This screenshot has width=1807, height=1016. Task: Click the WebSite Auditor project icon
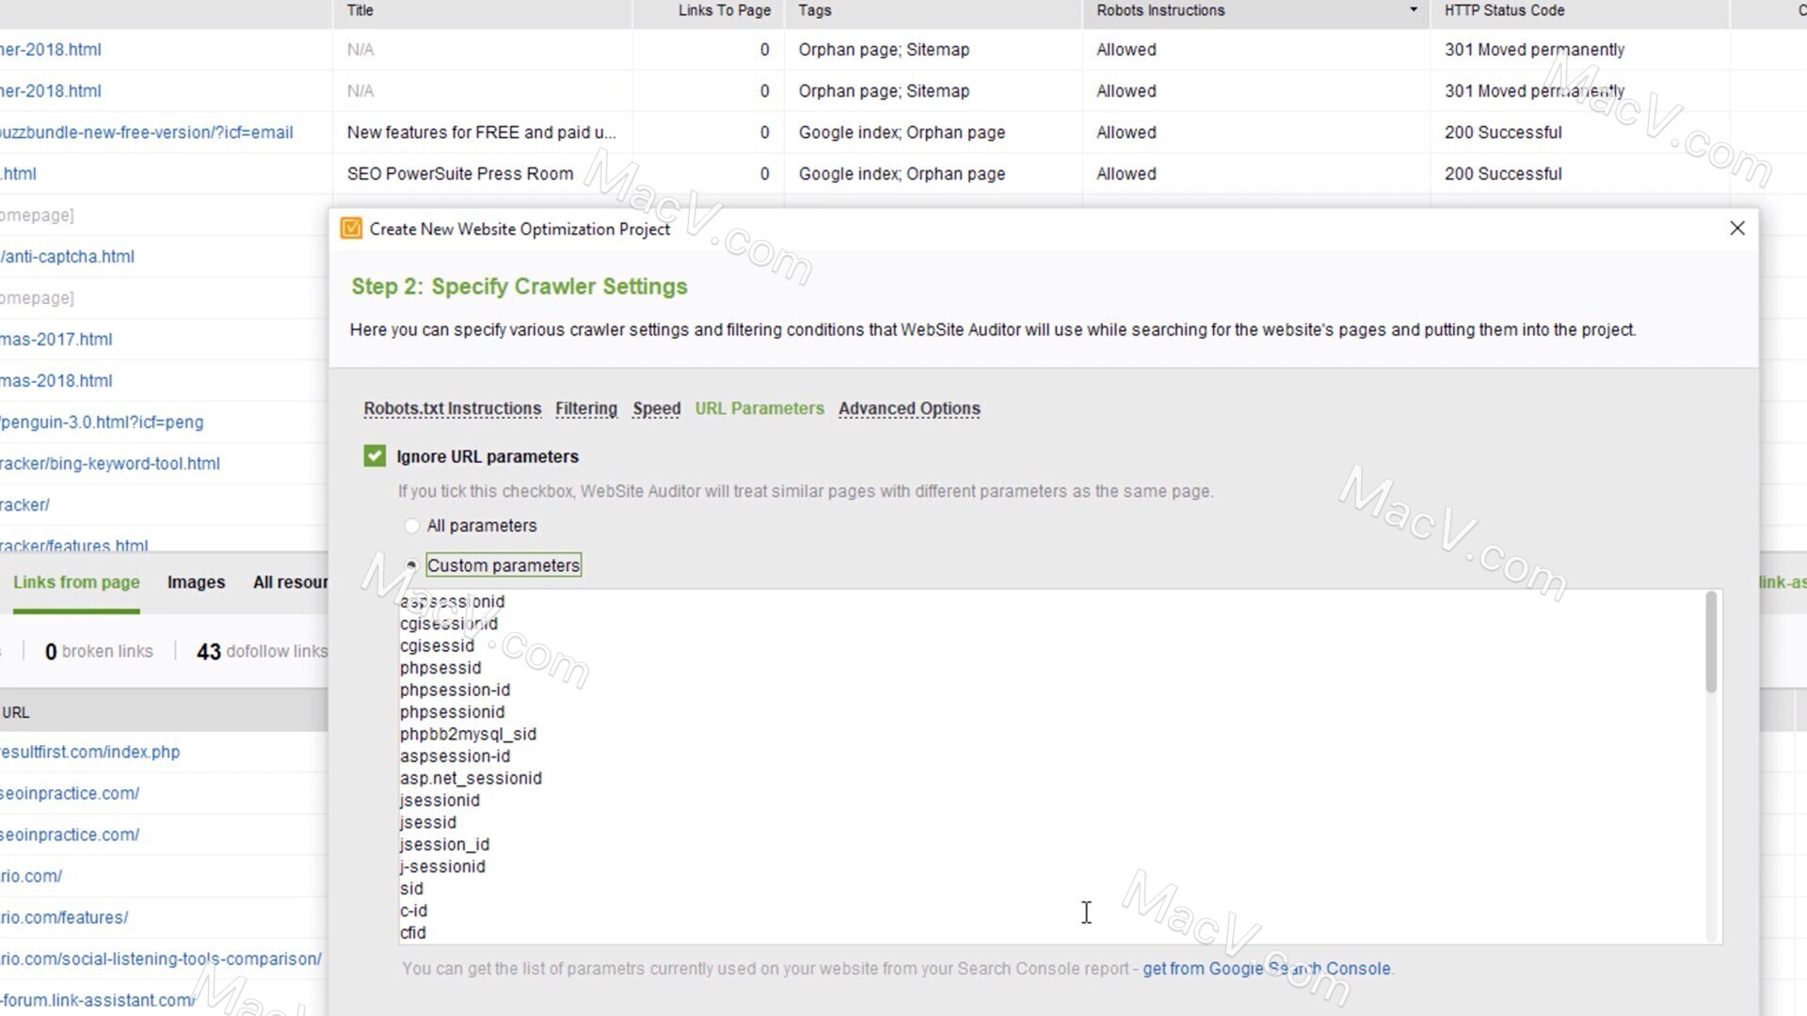(x=353, y=229)
